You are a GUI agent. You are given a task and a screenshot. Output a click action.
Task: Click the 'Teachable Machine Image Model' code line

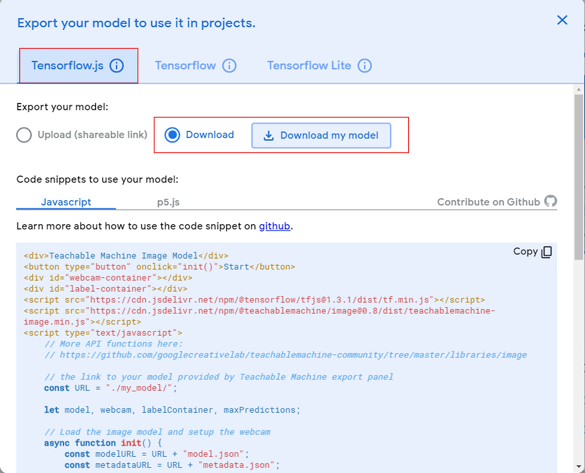tap(126, 256)
